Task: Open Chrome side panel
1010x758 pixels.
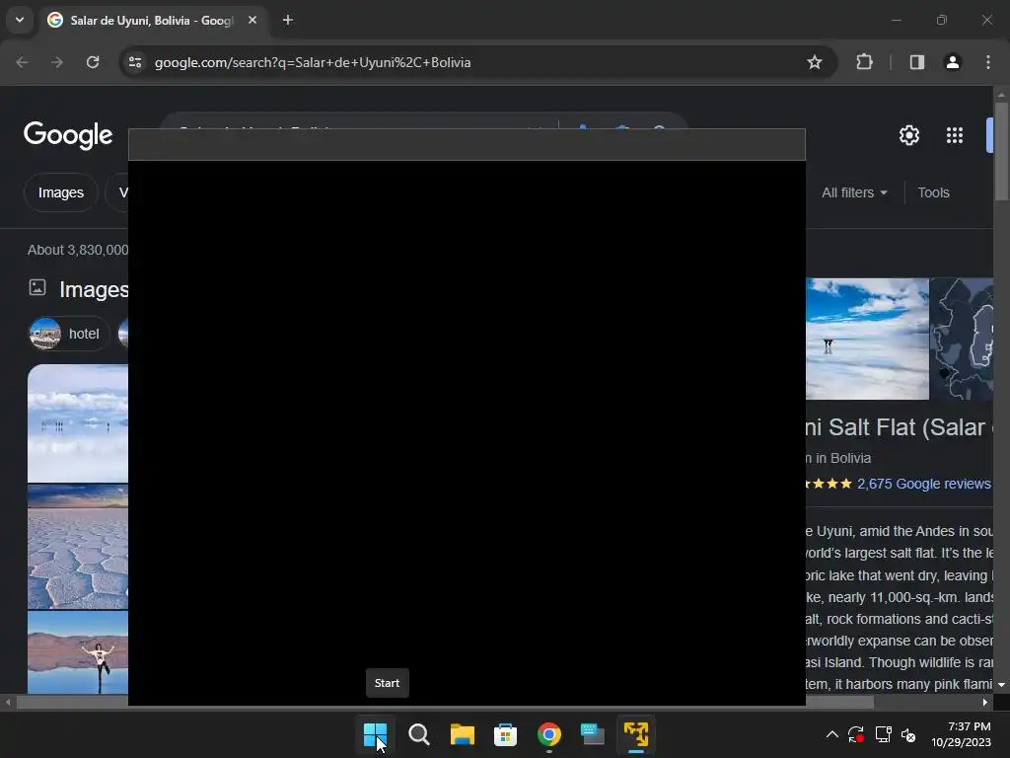Action: [916, 62]
